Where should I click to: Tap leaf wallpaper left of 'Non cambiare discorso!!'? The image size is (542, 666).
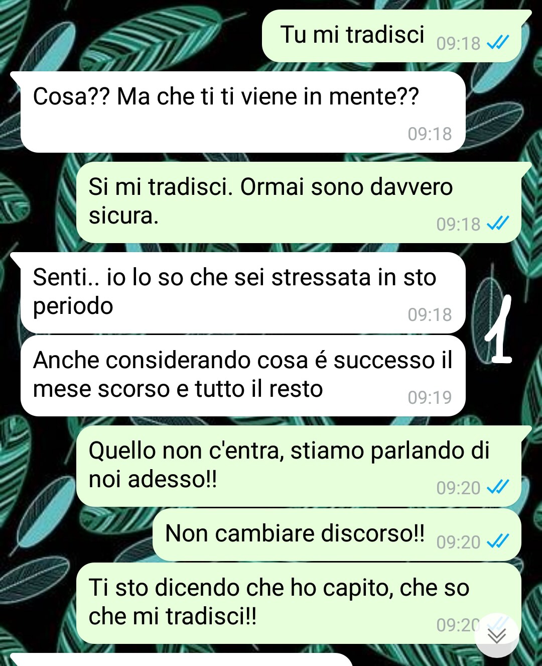75,535
